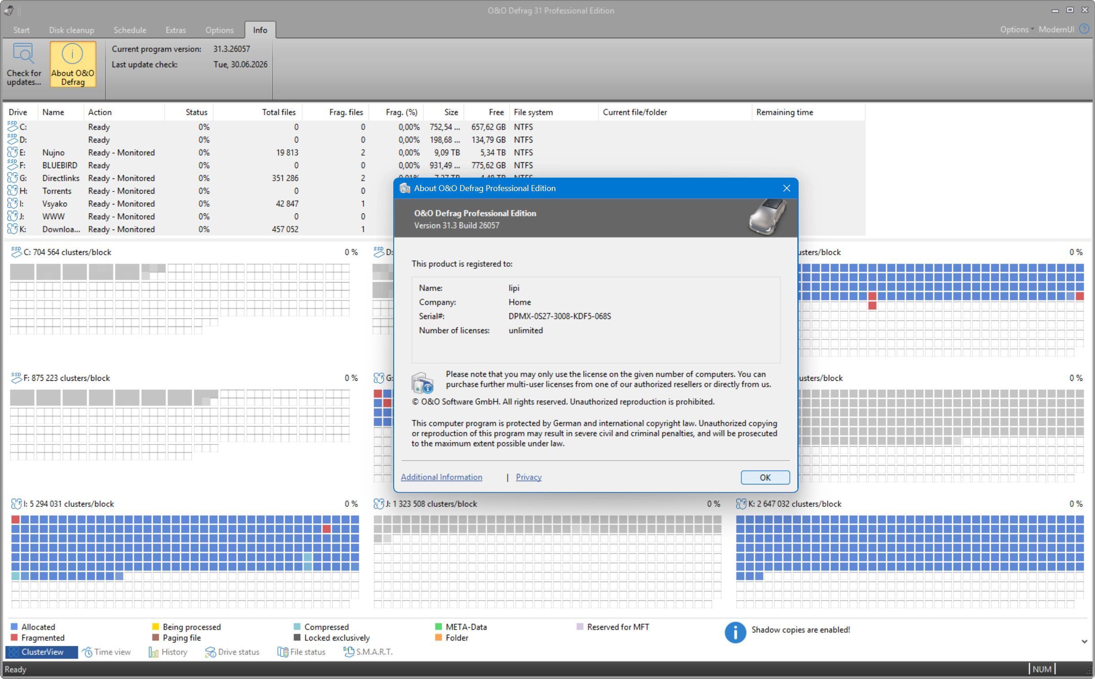Select drive G: icon in drive list
The height and width of the screenshot is (679, 1095).
(13, 178)
